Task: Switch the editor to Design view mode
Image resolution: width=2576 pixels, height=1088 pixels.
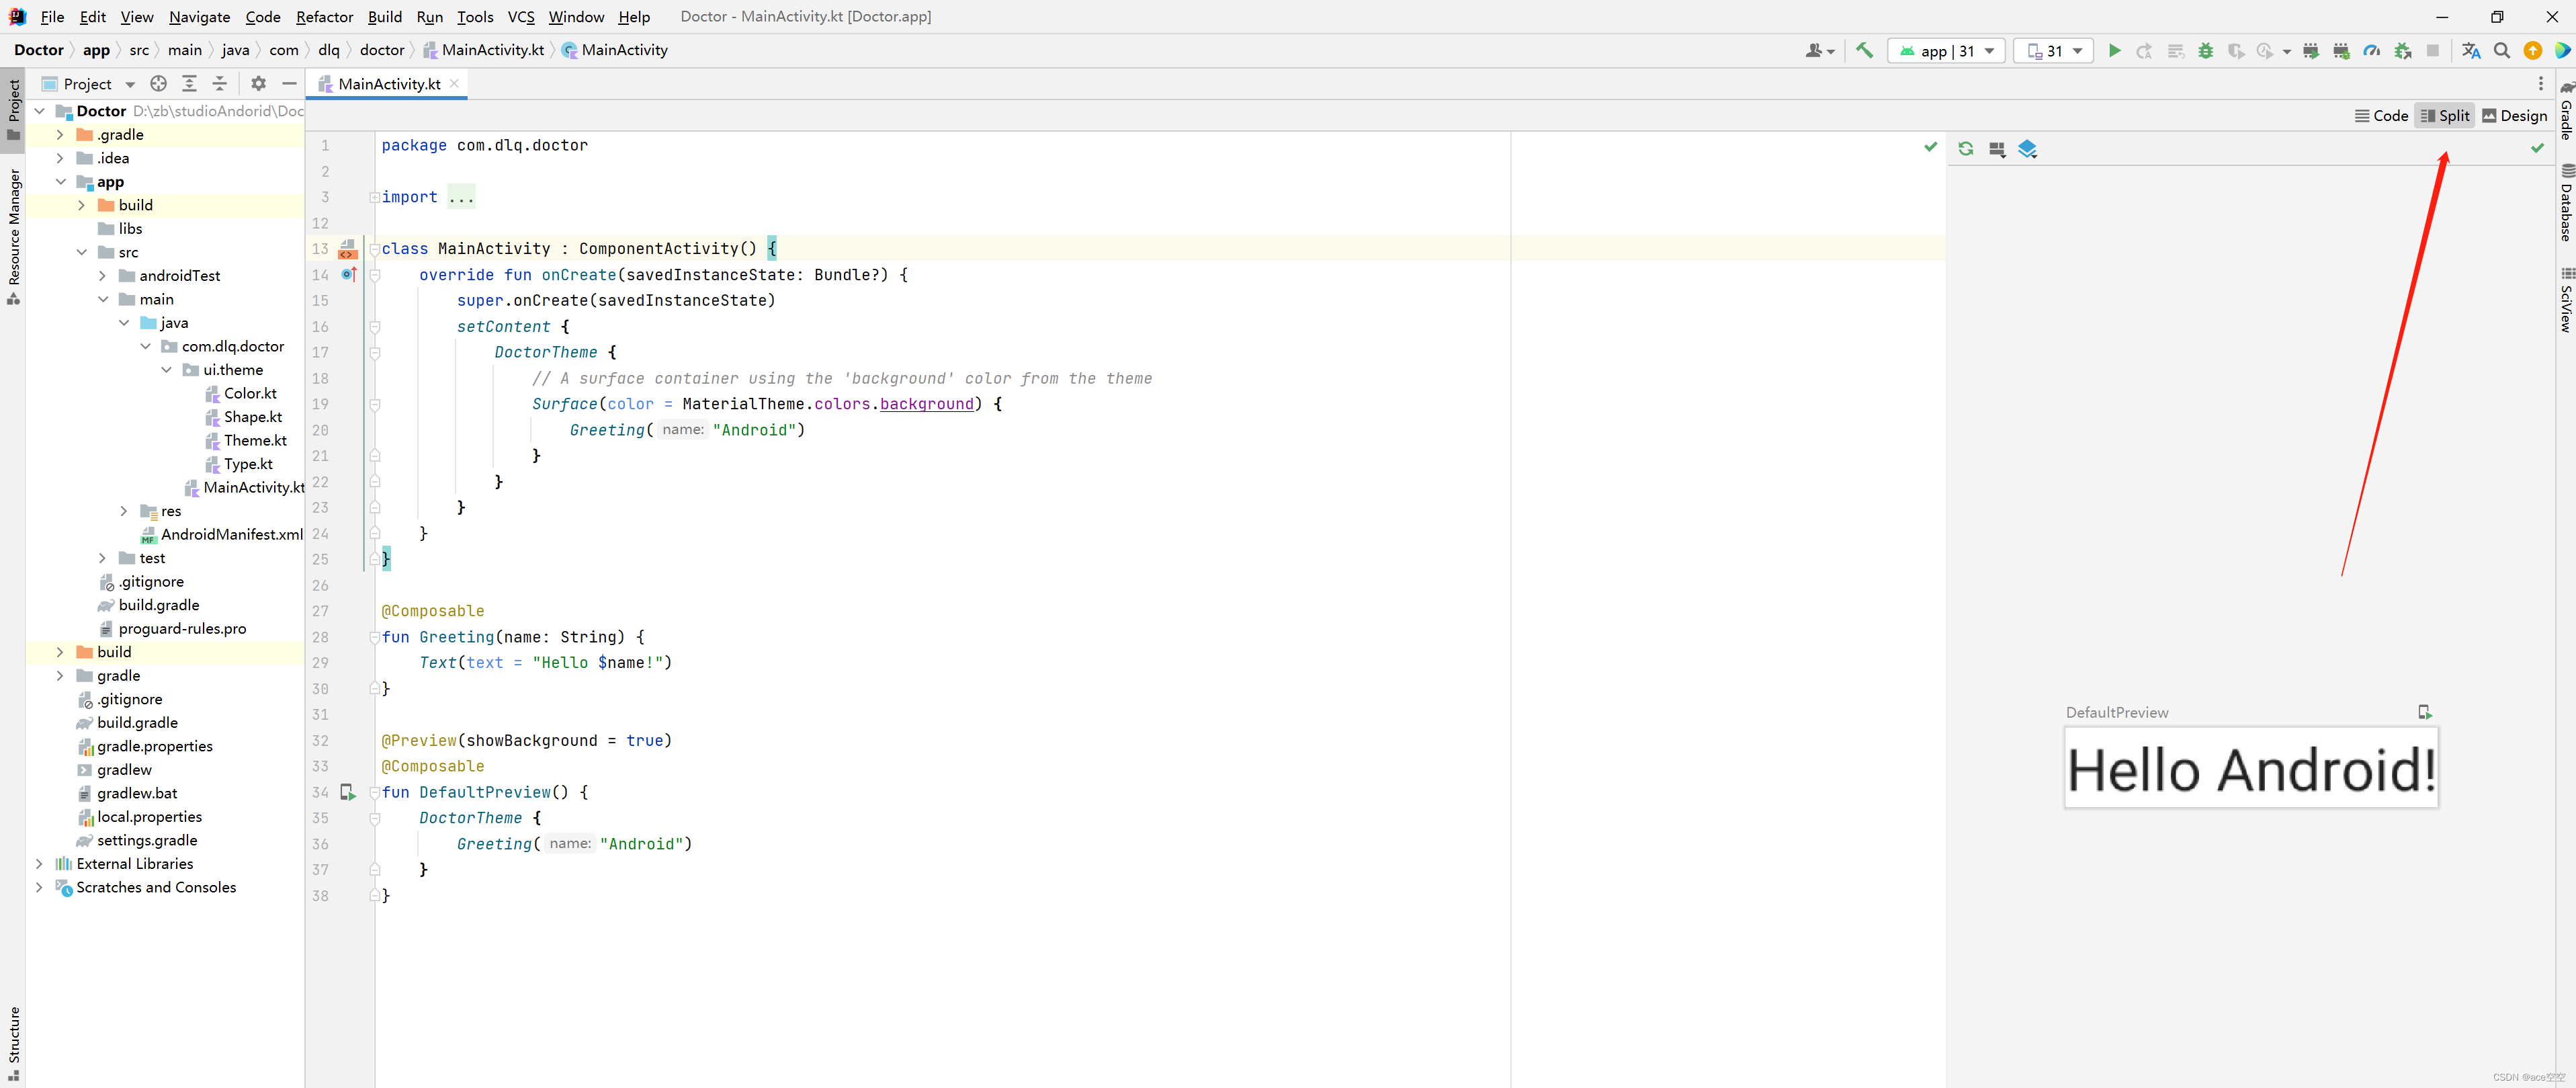Action: coord(2514,116)
